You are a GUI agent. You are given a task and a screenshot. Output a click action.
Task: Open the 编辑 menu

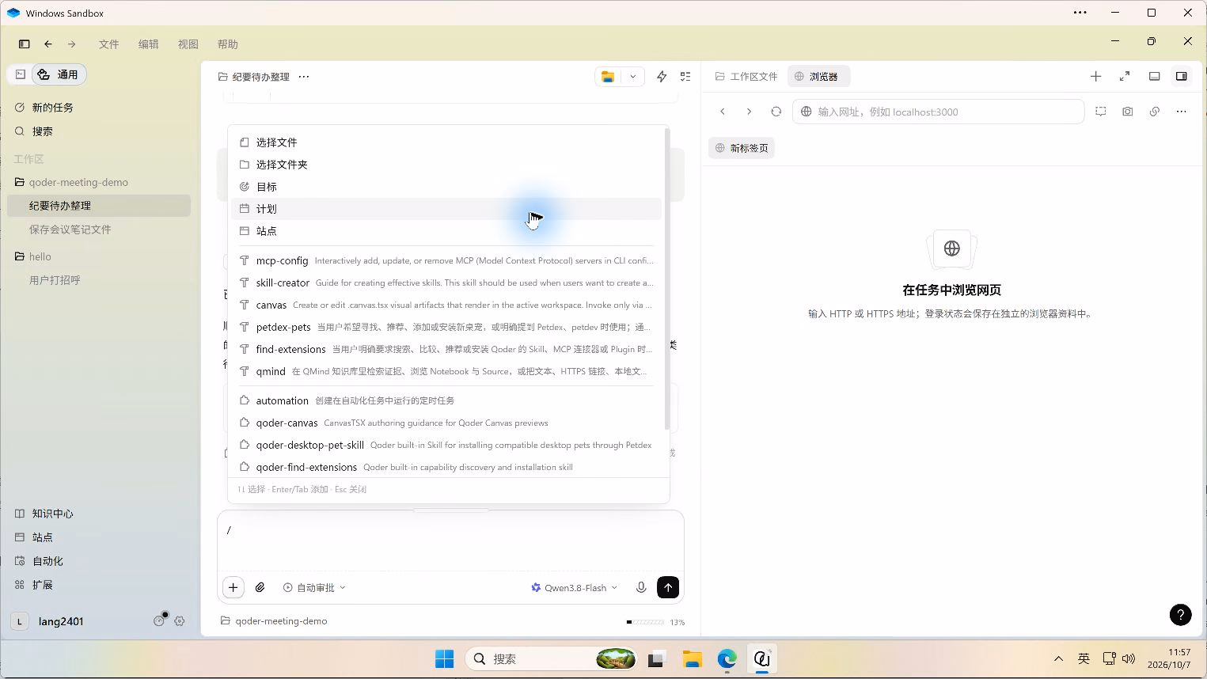pos(148,44)
